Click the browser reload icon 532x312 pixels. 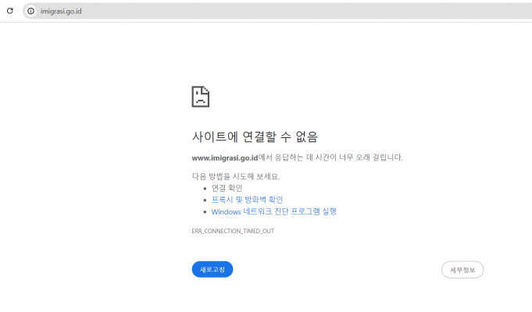click(x=10, y=11)
